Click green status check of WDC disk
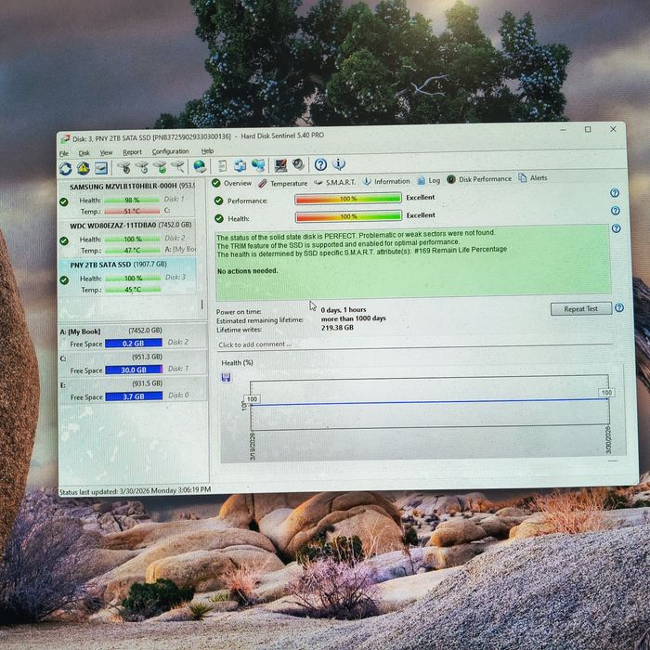650x650 pixels. [64, 240]
